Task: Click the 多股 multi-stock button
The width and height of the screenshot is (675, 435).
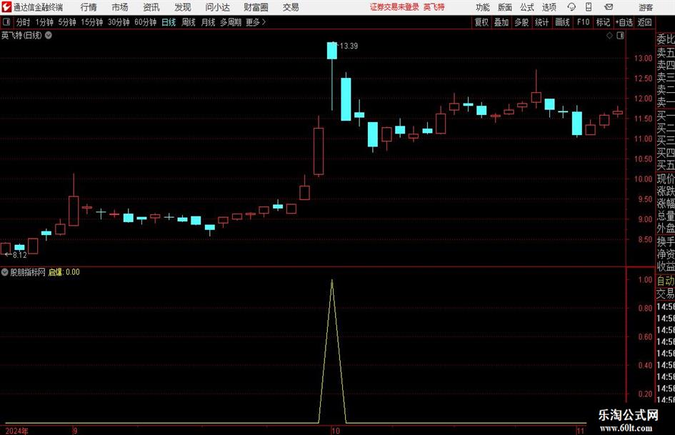Action: click(521, 22)
